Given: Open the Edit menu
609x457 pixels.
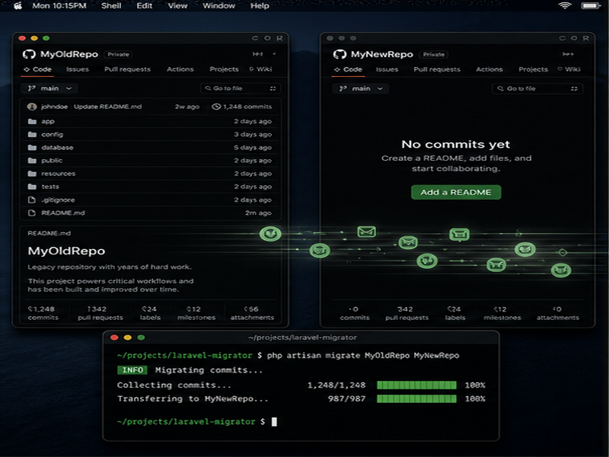Looking at the screenshot, I should pyautogui.click(x=144, y=6).
